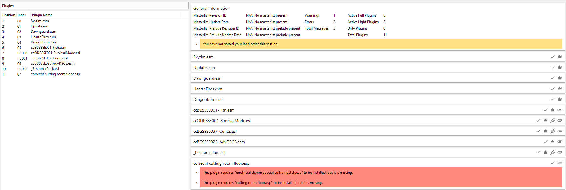
Task: Click the active checkmark icon on Skyrim.esm card
Action: point(553,57)
